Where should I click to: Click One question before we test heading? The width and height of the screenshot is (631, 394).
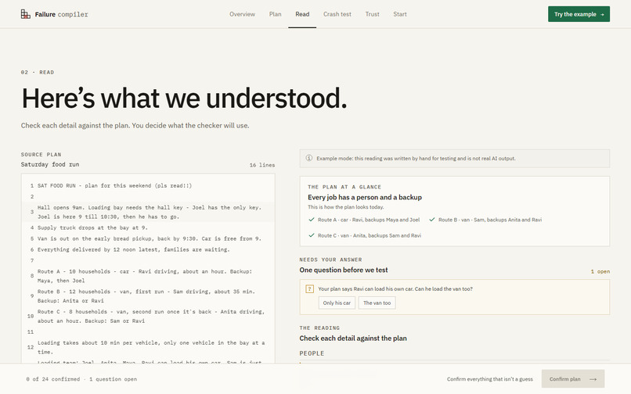point(344,270)
